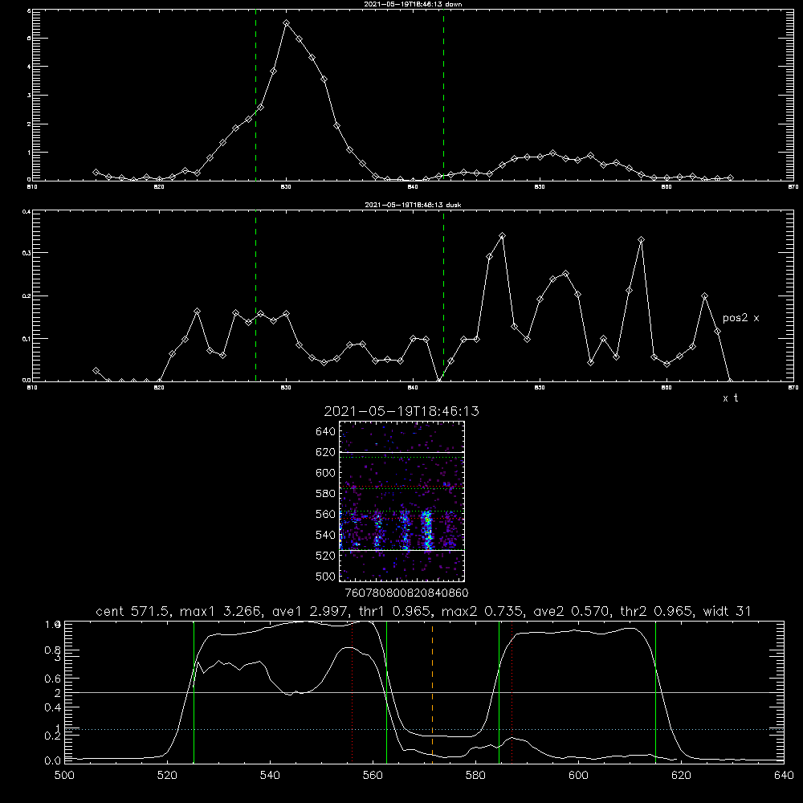Viewport: 803px width, 803px height.
Task: Click the second plot title ending in 'dusk'
Action: [x=413, y=205]
